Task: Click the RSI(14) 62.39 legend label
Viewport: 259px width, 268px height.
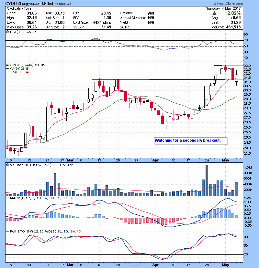Action: click(x=23, y=32)
